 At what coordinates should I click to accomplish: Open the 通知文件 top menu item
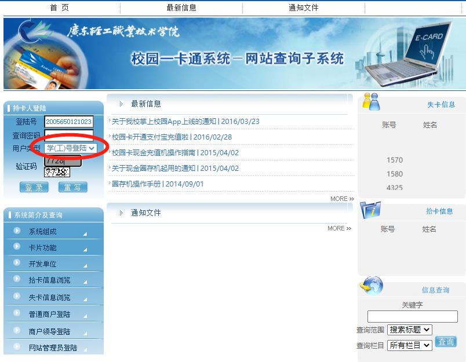[x=304, y=8]
